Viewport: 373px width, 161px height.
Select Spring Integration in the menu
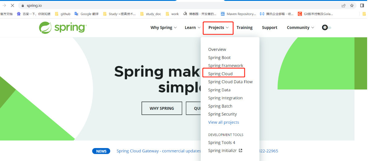pos(225,98)
